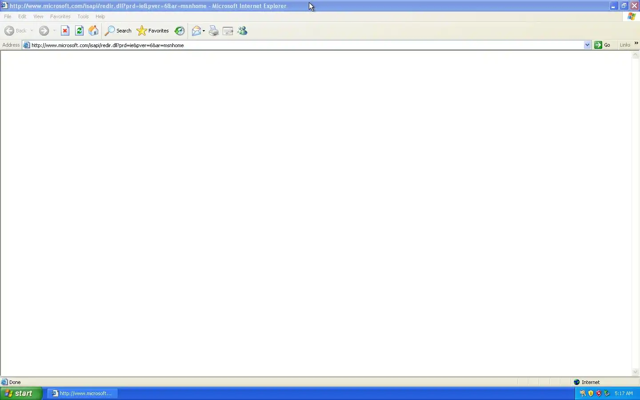Go to the Home page icon
Image resolution: width=640 pixels, height=400 pixels.
(93, 31)
